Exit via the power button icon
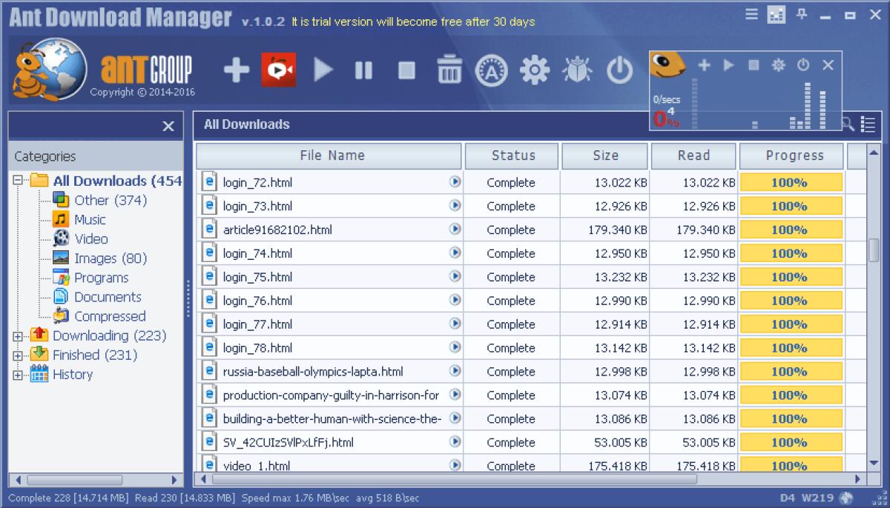The height and width of the screenshot is (508, 890). coord(619,69)
